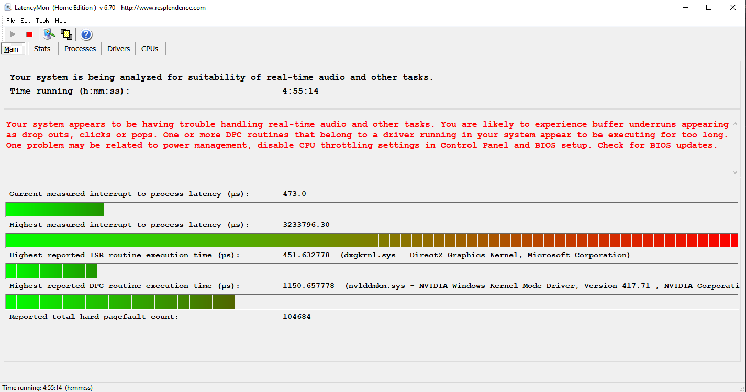
Task: Click the status bar 'Time running' entry
Action: pyautogui.click(x=48, y=388)
